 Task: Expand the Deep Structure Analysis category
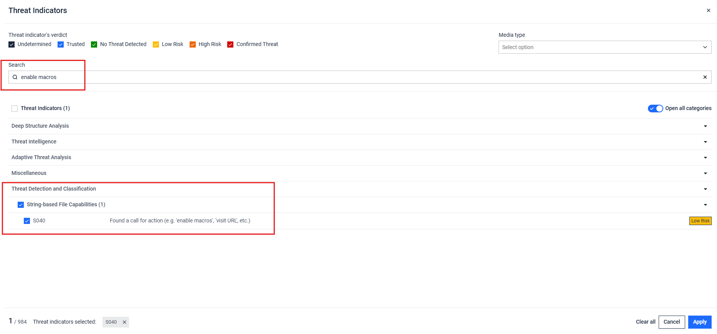[x=705, y=126]
